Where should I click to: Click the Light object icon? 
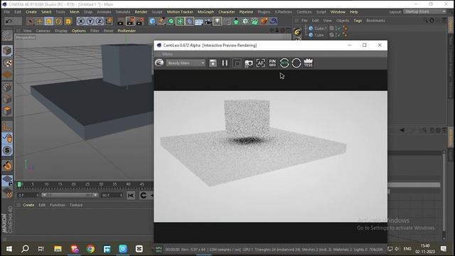[218, 21]
